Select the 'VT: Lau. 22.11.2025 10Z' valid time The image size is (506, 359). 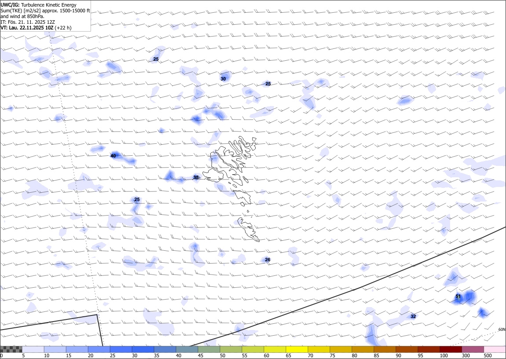coord(27,28)
